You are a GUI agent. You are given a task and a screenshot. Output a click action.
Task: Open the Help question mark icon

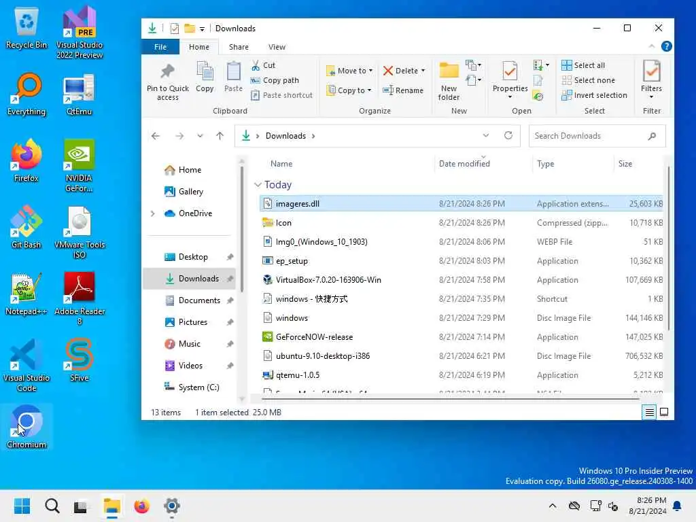pyautogui.click(x=666, y=47)
